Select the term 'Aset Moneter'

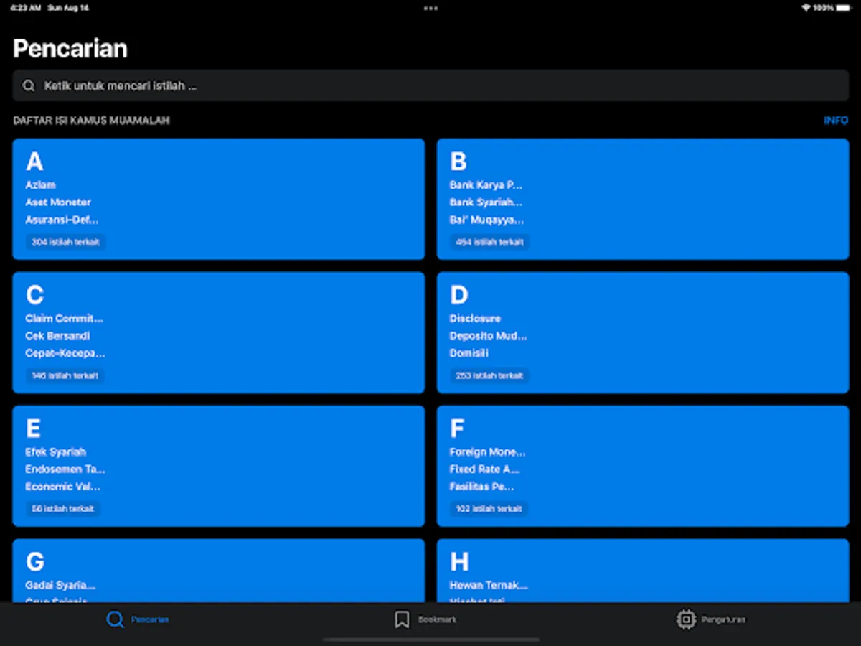tap(58, 202)
